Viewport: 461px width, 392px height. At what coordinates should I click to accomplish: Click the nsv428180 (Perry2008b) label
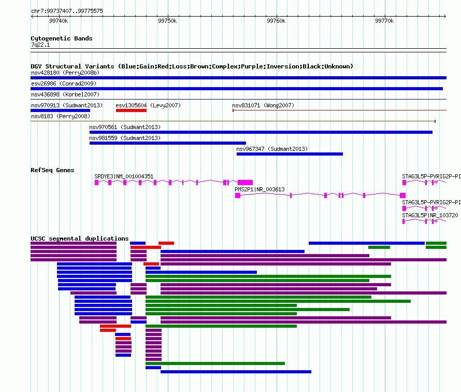click(x=65, y=73)
